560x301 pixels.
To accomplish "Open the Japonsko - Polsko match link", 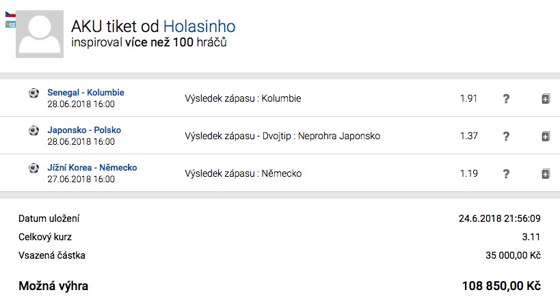I will [84, 130].
